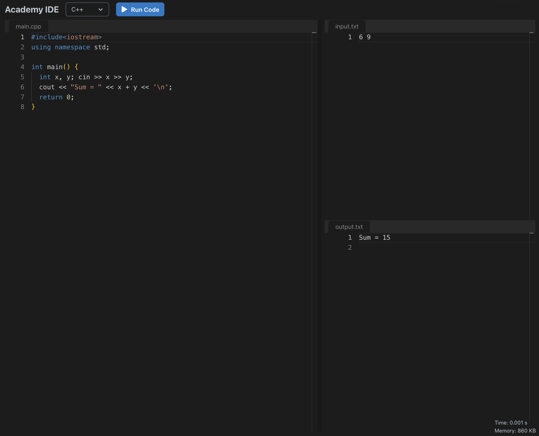Click the Time: 0.001 s status text
This screenshot has height=436, width=539.
click(511, 422)
